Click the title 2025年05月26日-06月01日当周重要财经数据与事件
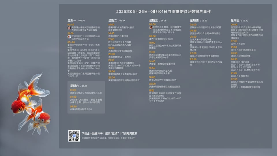 coord(163,12)
